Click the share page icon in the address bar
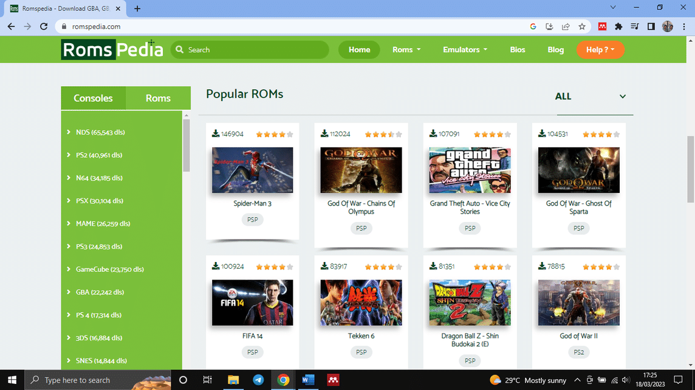The width and height of the screenshot is (695, 390). click(566, 27)
